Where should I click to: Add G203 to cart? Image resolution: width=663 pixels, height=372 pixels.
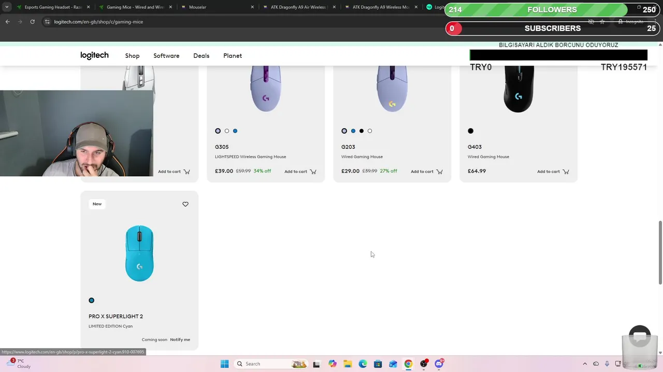coord(427,172)
